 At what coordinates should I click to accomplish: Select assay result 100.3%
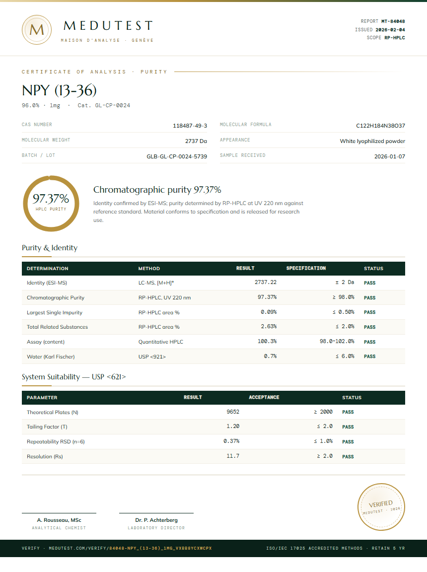267,342
